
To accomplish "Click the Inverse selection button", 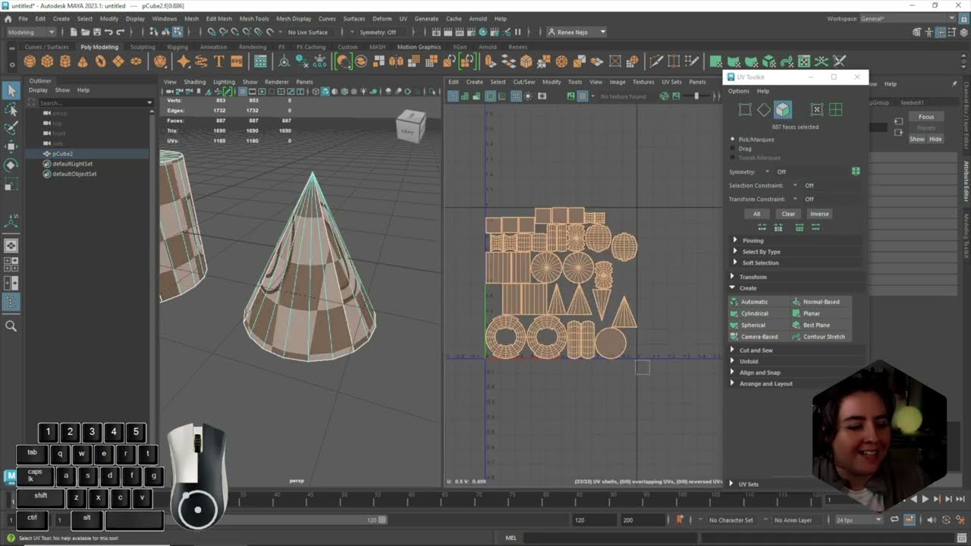I will point(819,214).
